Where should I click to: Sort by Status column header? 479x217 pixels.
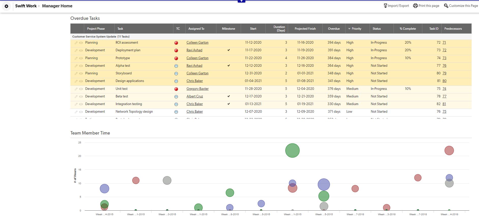pyautogui.click(x=377, y=29)
